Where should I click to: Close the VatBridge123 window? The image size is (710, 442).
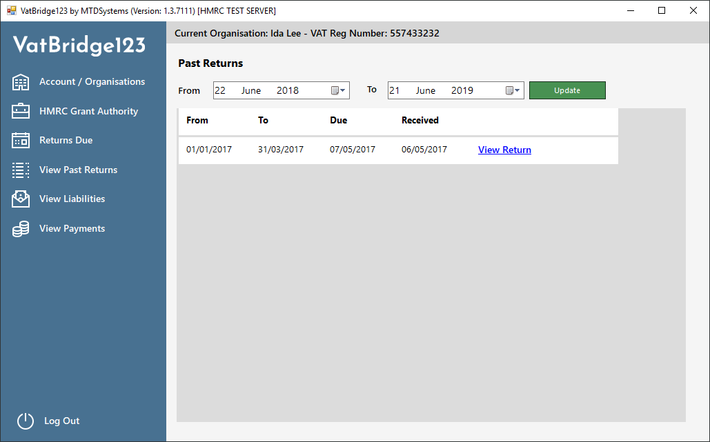pos(693,10)
